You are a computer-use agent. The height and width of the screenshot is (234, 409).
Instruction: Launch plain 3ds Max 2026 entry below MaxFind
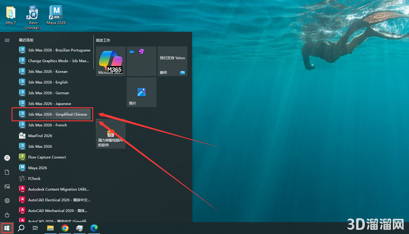[54, 147]
